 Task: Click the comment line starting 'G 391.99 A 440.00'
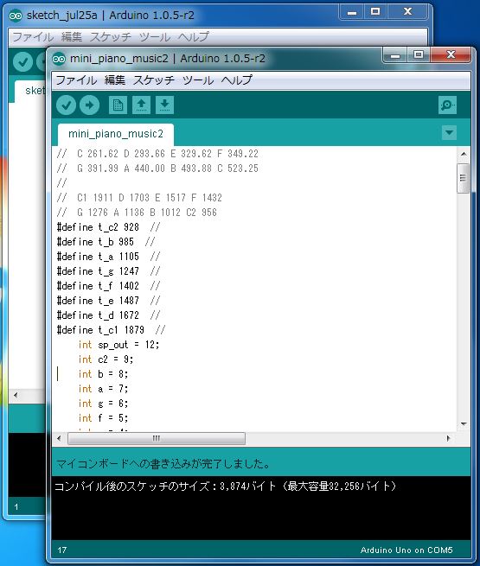(x=157, y=169)
